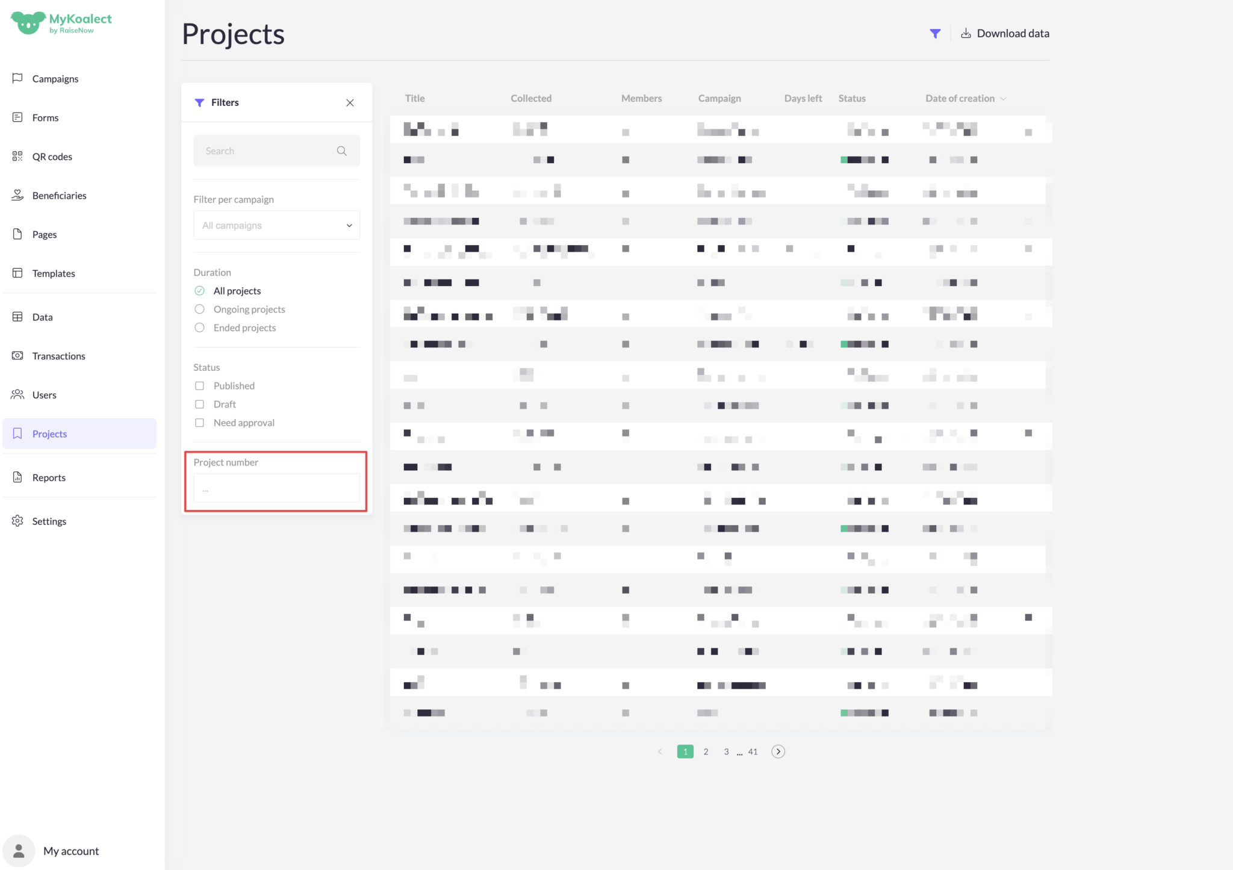Click the Download data button
Image resolution: width=1233 pixels, height=870 pixels.
point(1005,33)
